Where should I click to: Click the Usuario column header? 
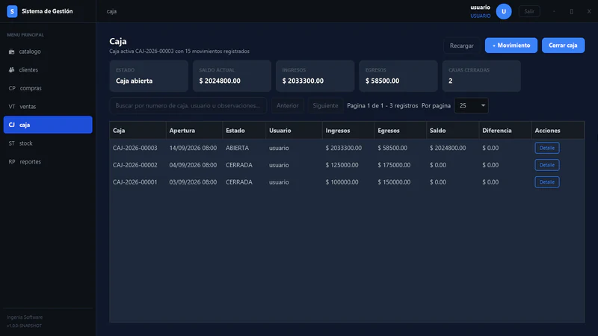tap(294, 130)
